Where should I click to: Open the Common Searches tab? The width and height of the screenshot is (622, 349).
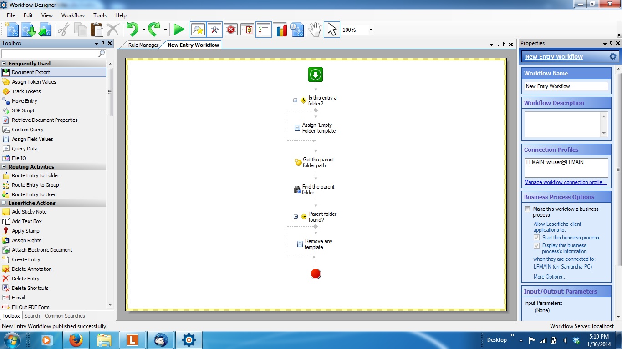pos(65,316)
